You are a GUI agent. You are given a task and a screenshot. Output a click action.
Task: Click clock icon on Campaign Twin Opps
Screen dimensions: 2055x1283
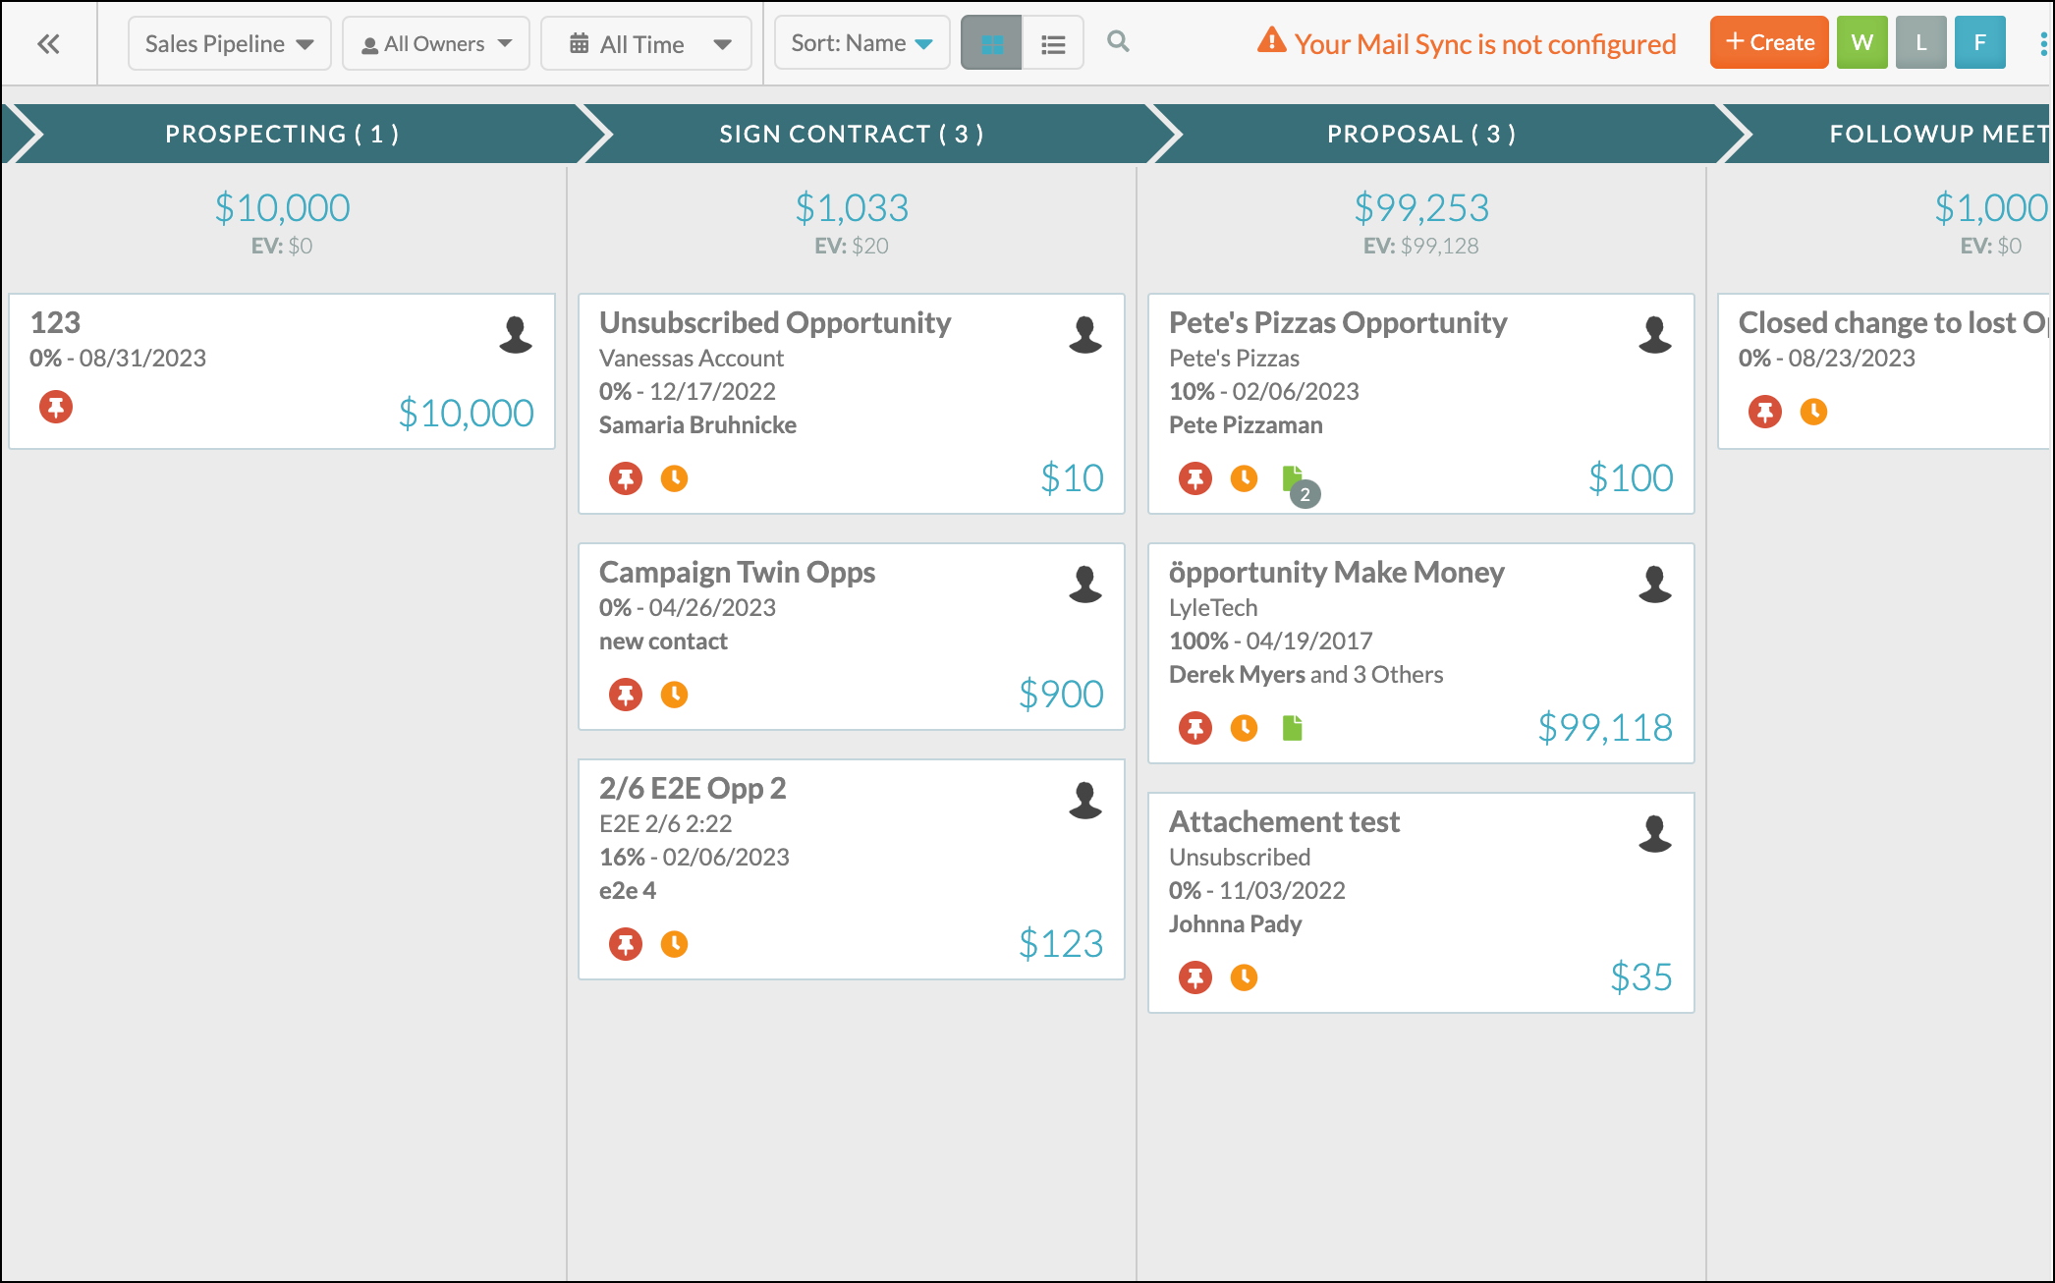tap(674, 695)
